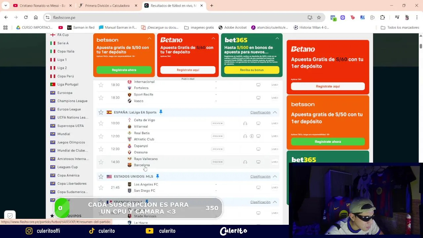Open Copa Libertadores in the sidebar
The height and width of the screenshot is (238, 423).
[72, 183]
